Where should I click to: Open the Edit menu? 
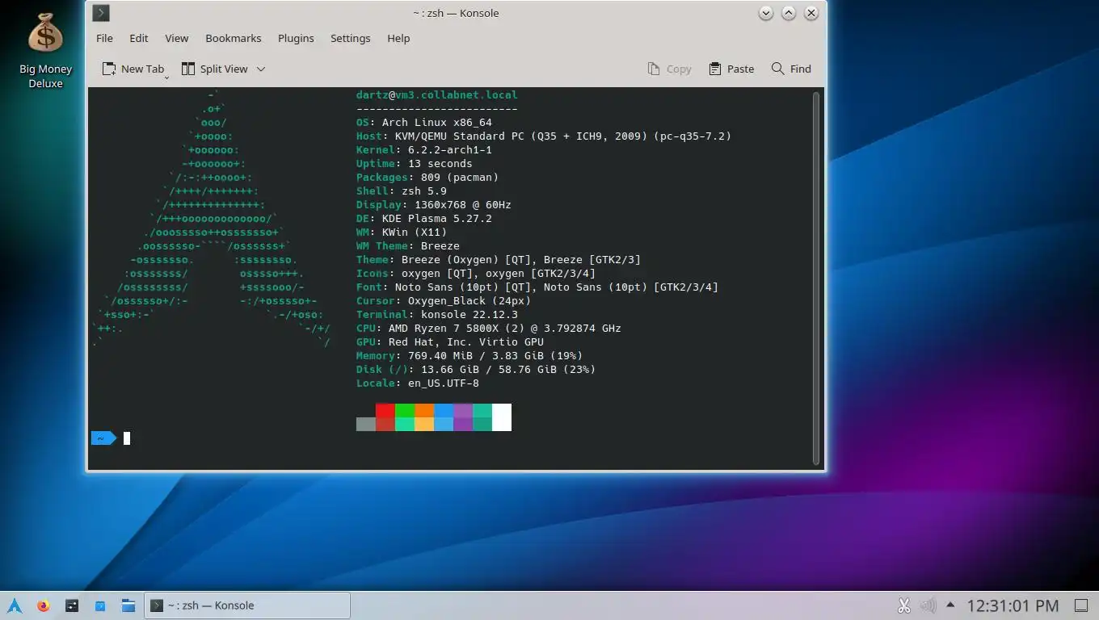click(x=139, y=38)
